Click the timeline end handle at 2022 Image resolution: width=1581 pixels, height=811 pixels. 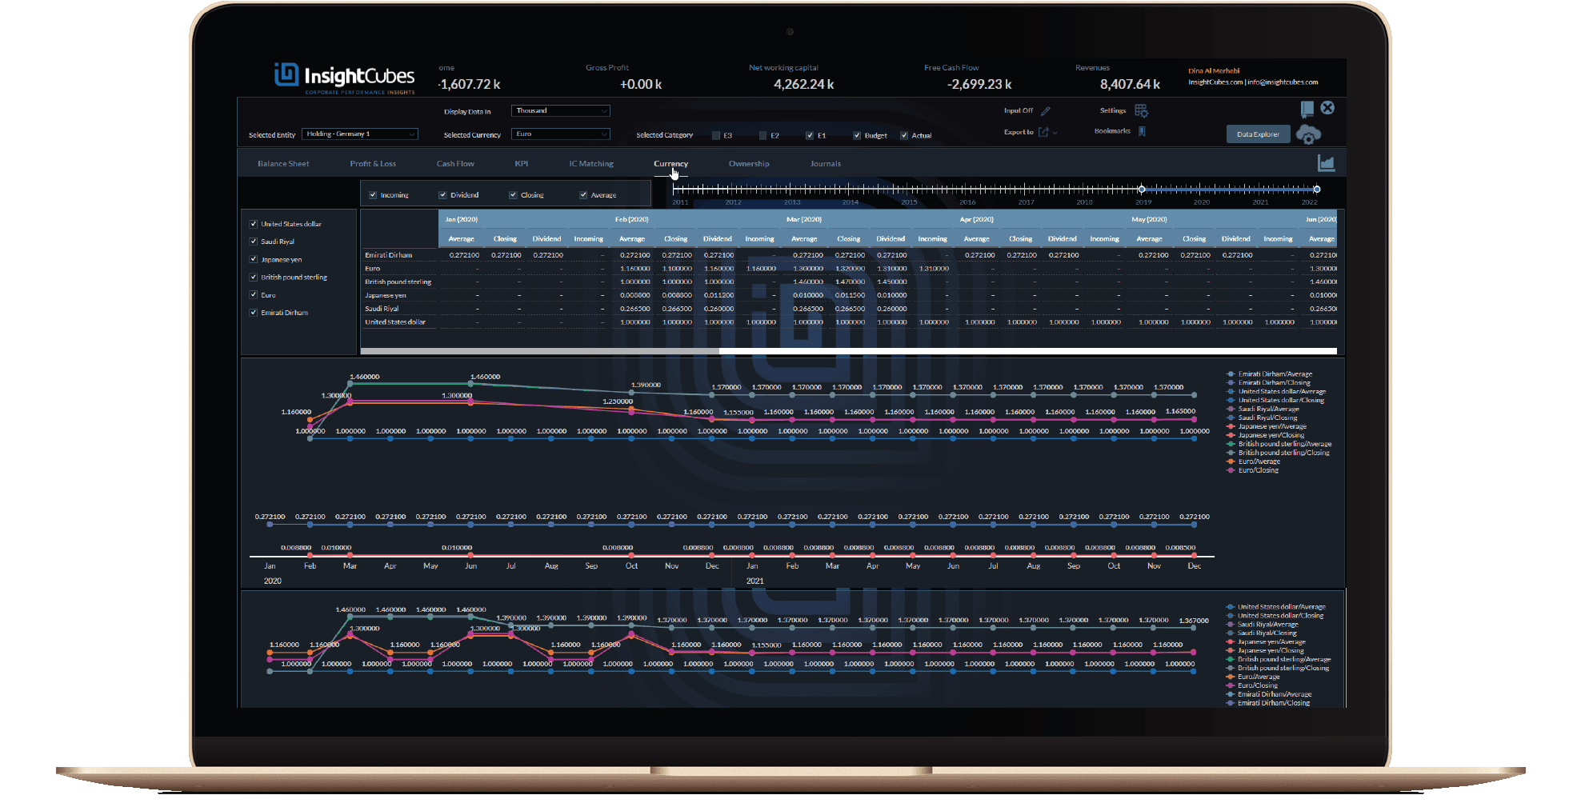click(x=1317, y=190)
